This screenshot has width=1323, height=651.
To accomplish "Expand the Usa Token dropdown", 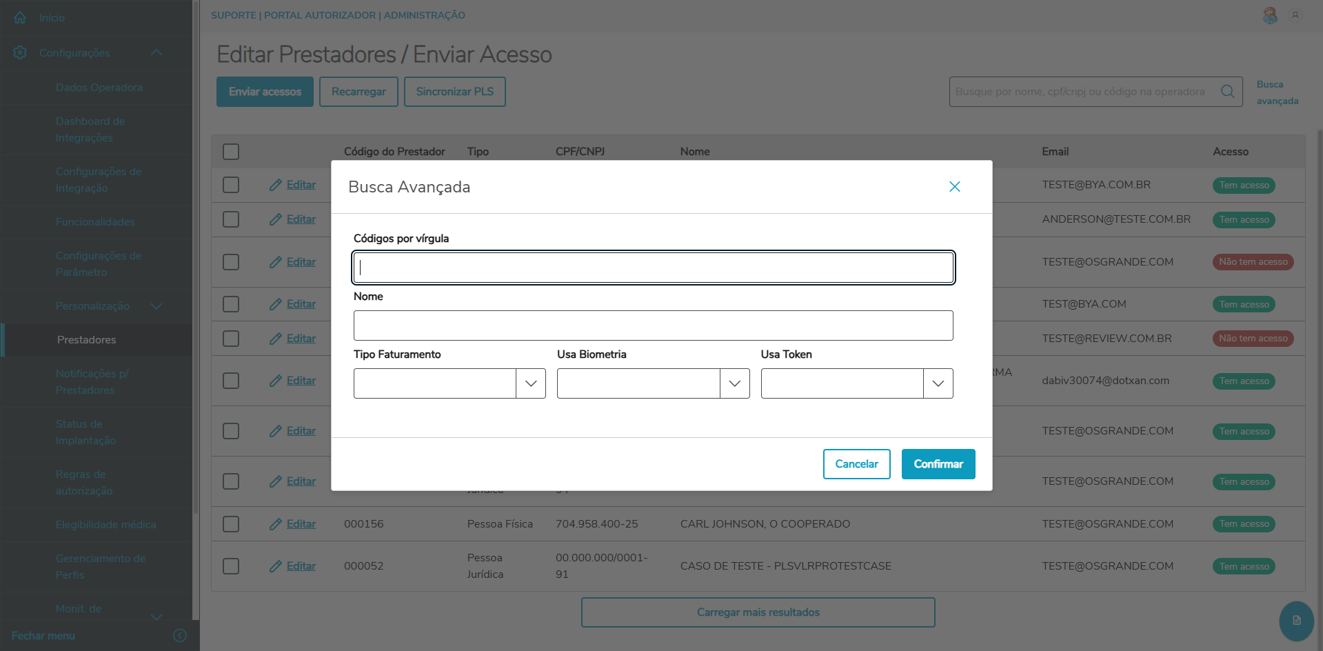I will pyautogui.click(x=938, y=383).
